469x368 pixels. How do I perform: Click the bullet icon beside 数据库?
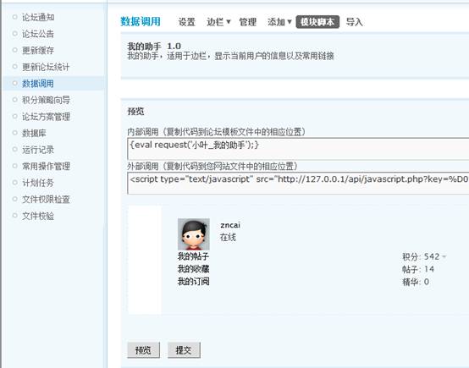(x=14, y=133)
